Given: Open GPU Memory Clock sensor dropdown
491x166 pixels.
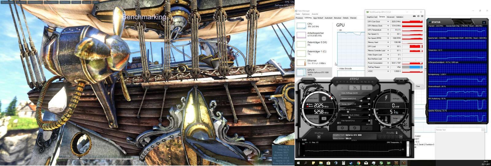Looking at the screenshot, I should [388, 26].
